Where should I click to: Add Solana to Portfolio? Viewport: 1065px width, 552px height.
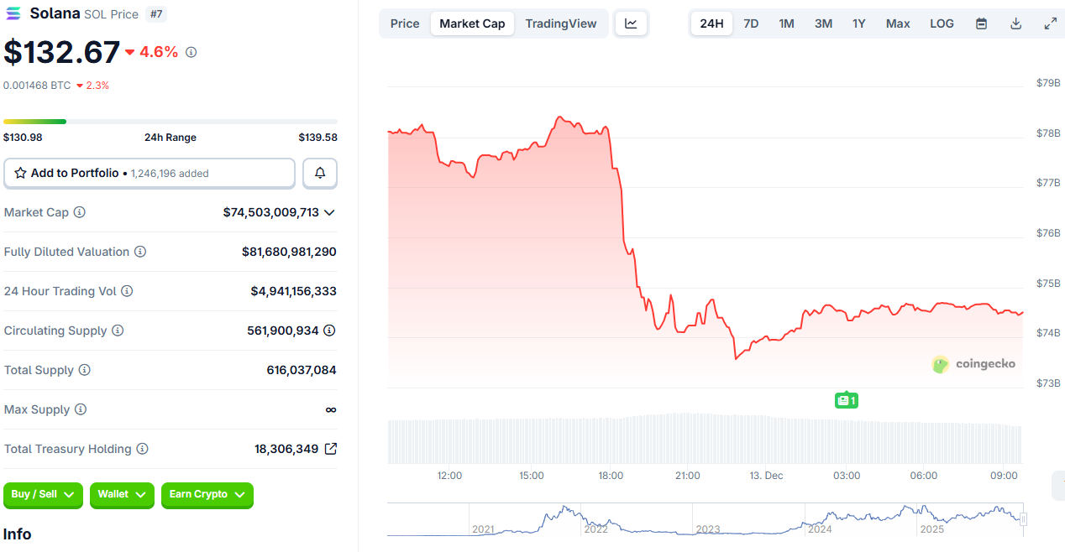(x=150, y=173)
